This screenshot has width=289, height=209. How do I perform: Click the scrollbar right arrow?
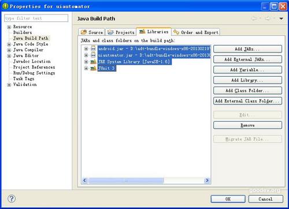[207, 180]
